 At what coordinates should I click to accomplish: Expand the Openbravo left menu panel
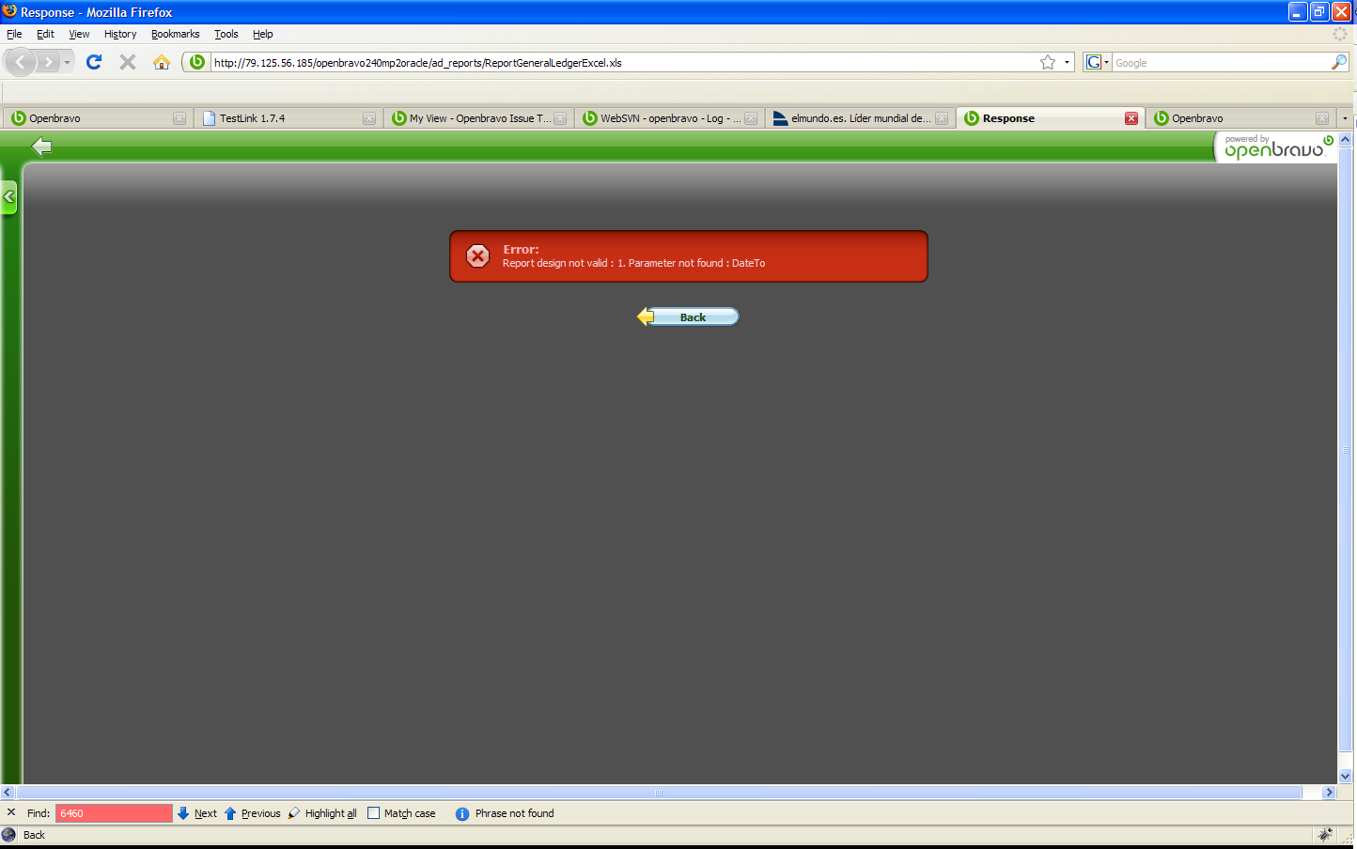pos(8,197)
